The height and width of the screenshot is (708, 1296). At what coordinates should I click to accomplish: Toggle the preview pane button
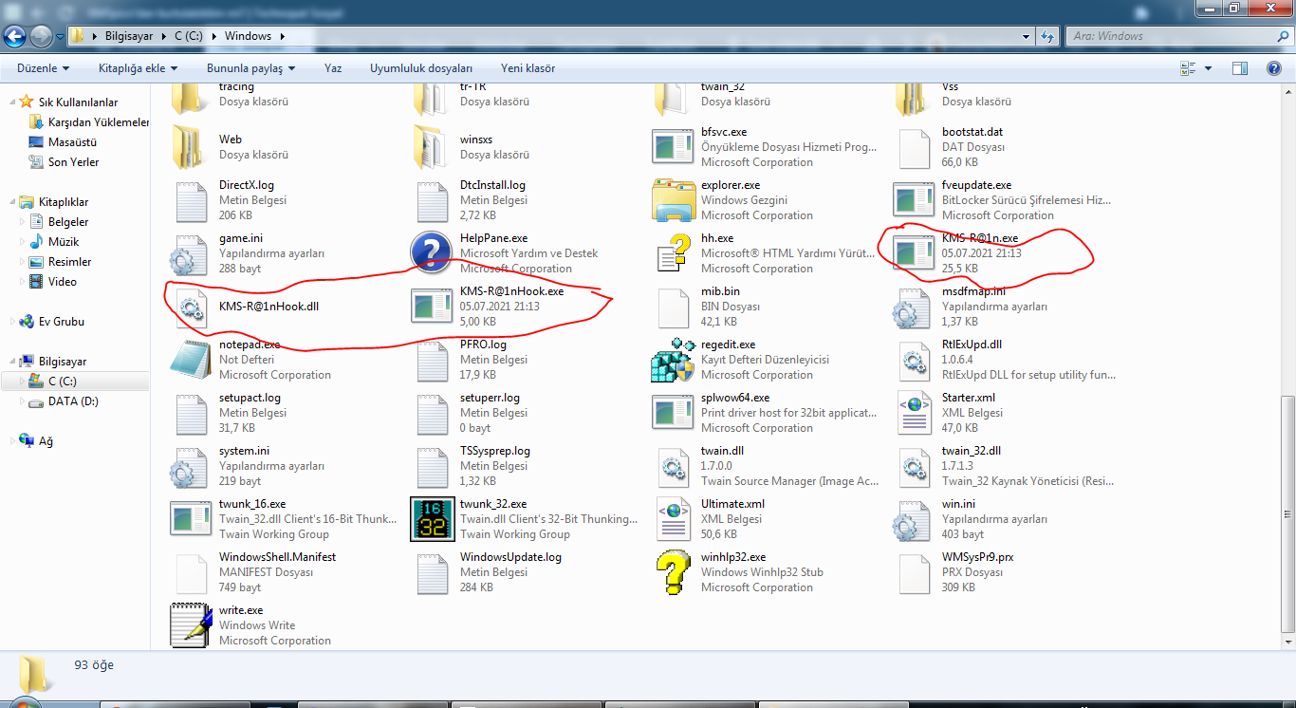1239,68
